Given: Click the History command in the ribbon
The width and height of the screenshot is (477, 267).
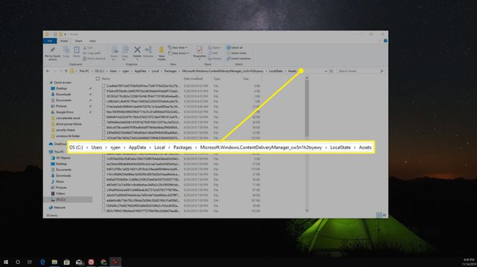Looking at the screenshot, I should 215,59.
